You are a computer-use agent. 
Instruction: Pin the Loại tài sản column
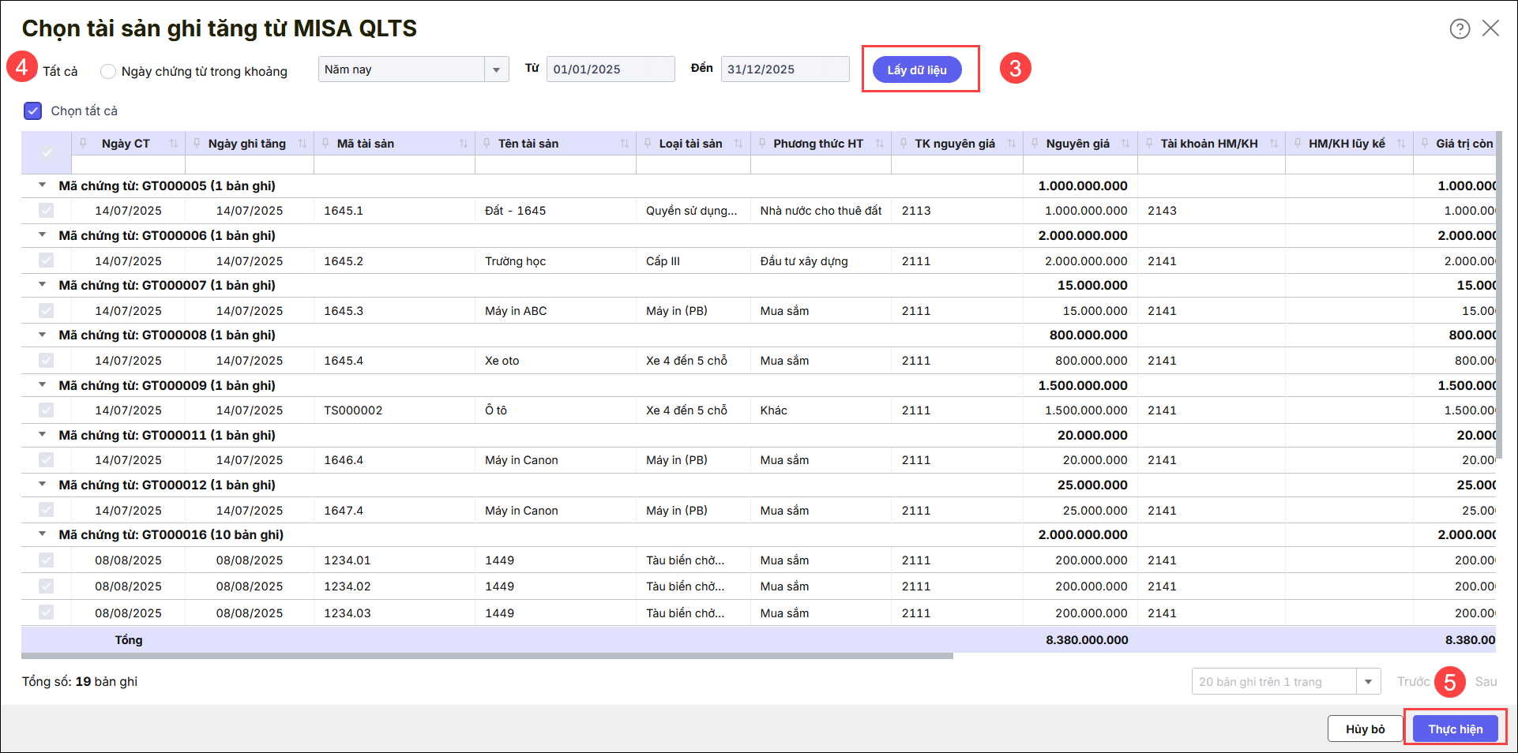pos(648,144)
